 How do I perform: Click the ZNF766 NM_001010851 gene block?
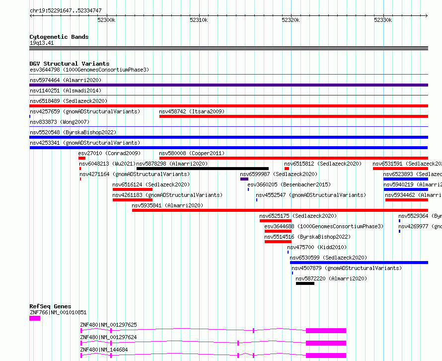[x=35, y=318]
